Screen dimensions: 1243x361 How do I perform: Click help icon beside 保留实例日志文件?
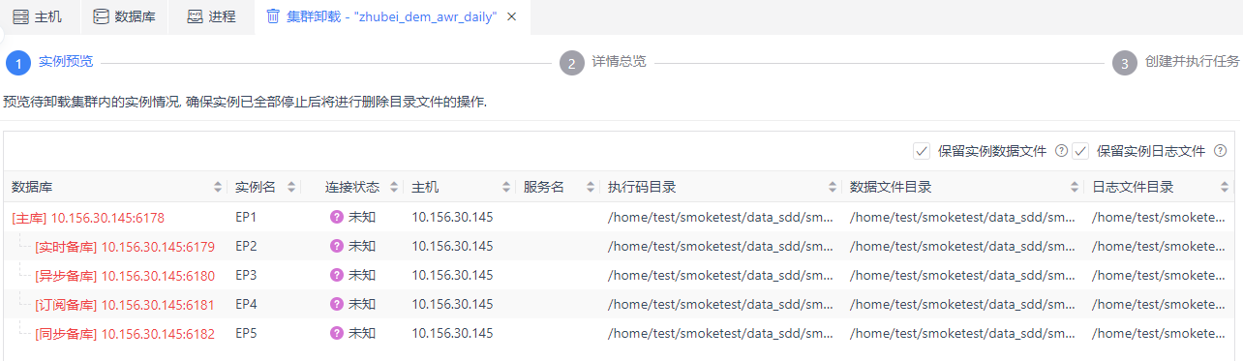(x=1220, y=151)
